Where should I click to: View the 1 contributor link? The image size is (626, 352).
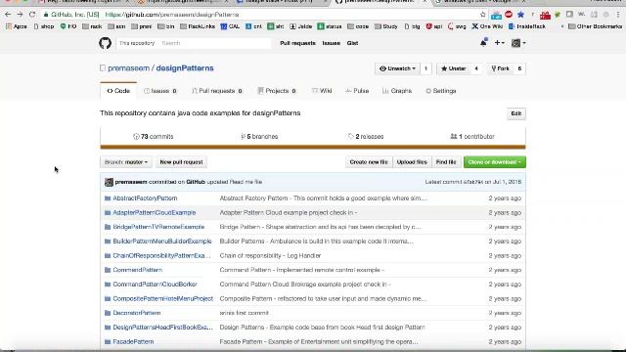tap(472, 137)
